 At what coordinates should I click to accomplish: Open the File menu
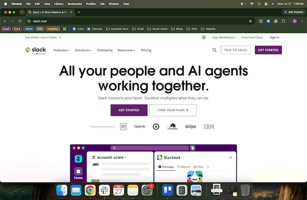[28, 4]
